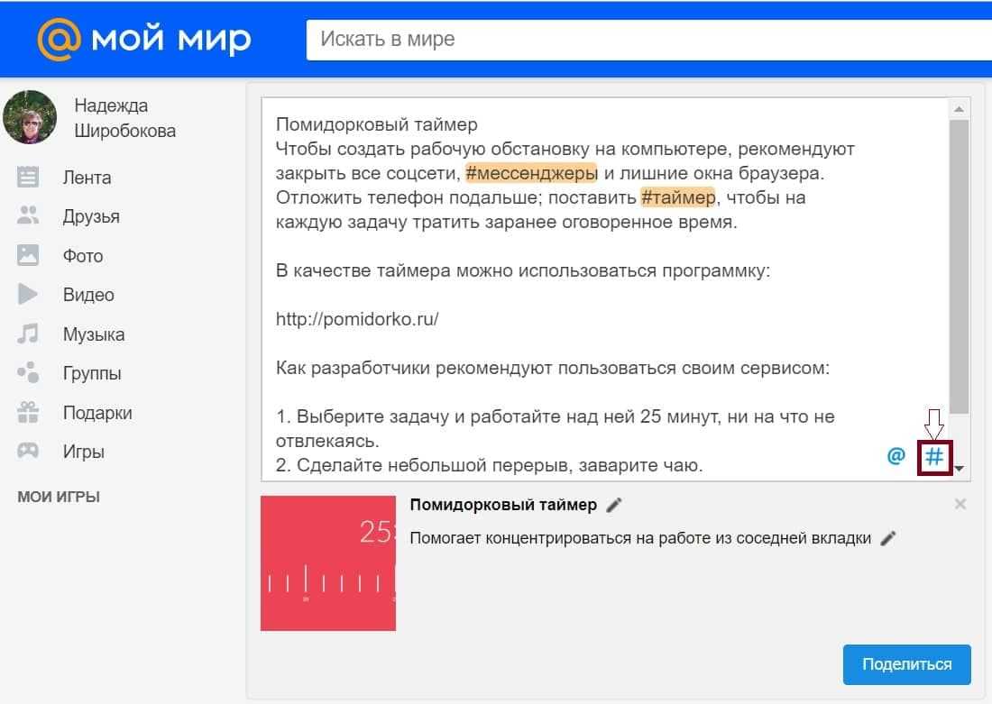Edit link description with pencil icon
Viewport: 992px width, 704px height.
[888, 538]
